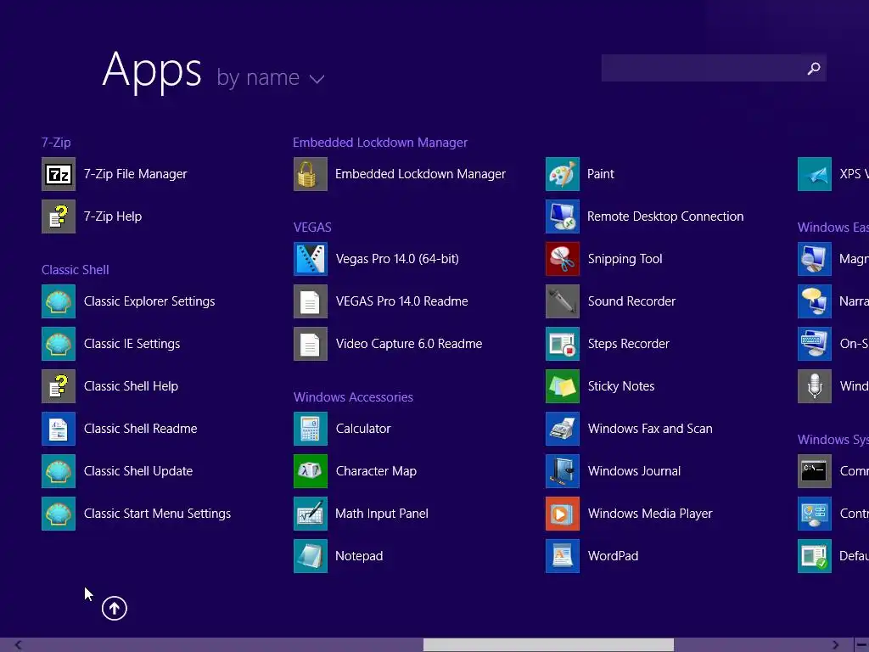Open the Windows Media Player icon
Screen dimensions: 869x652
[563, 514]
